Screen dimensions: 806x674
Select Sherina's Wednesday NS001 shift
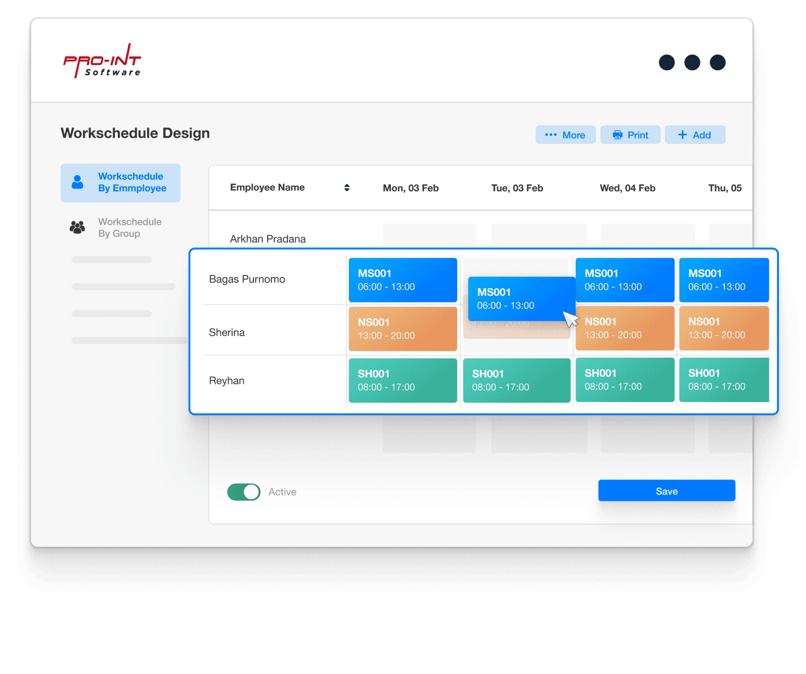tap(625, 328)
